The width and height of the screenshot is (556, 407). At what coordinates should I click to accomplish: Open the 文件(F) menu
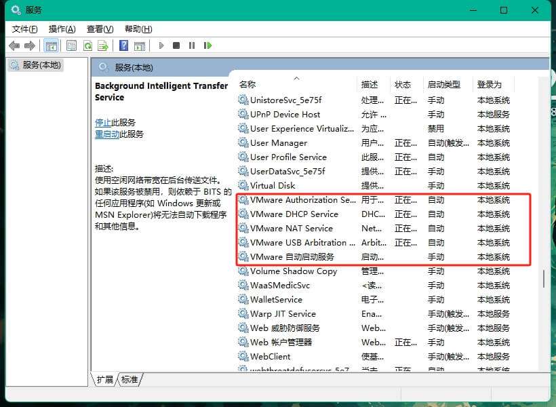point(25,28)
